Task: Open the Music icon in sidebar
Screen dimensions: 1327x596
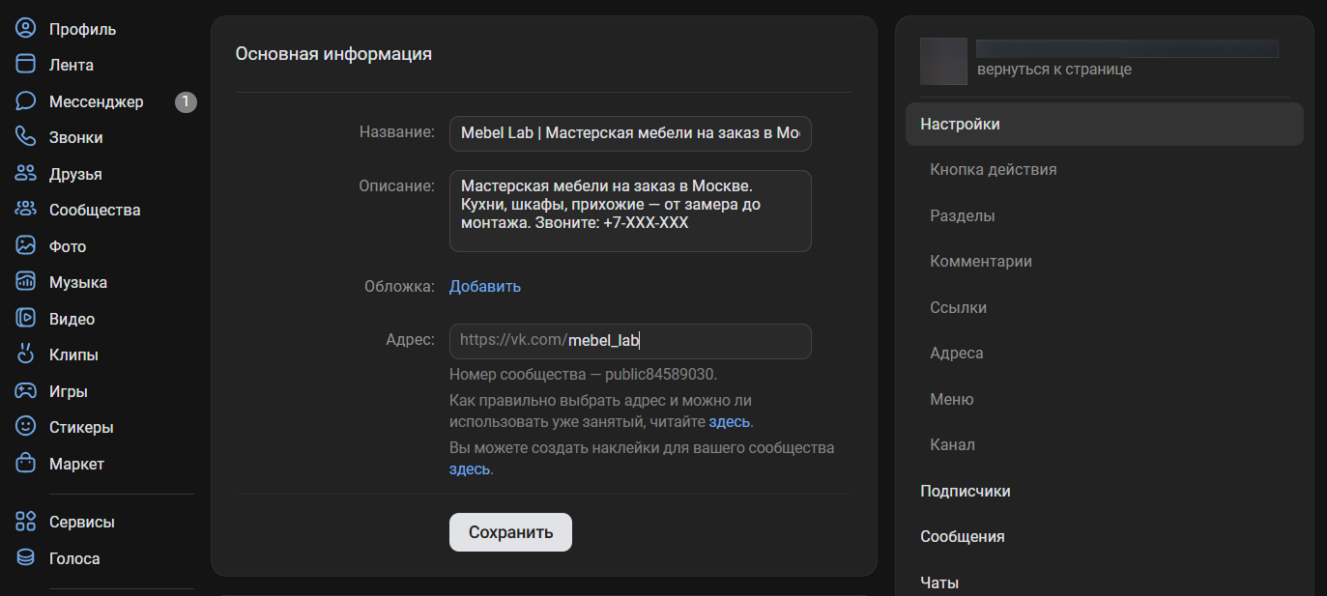Action: point(26,282)
